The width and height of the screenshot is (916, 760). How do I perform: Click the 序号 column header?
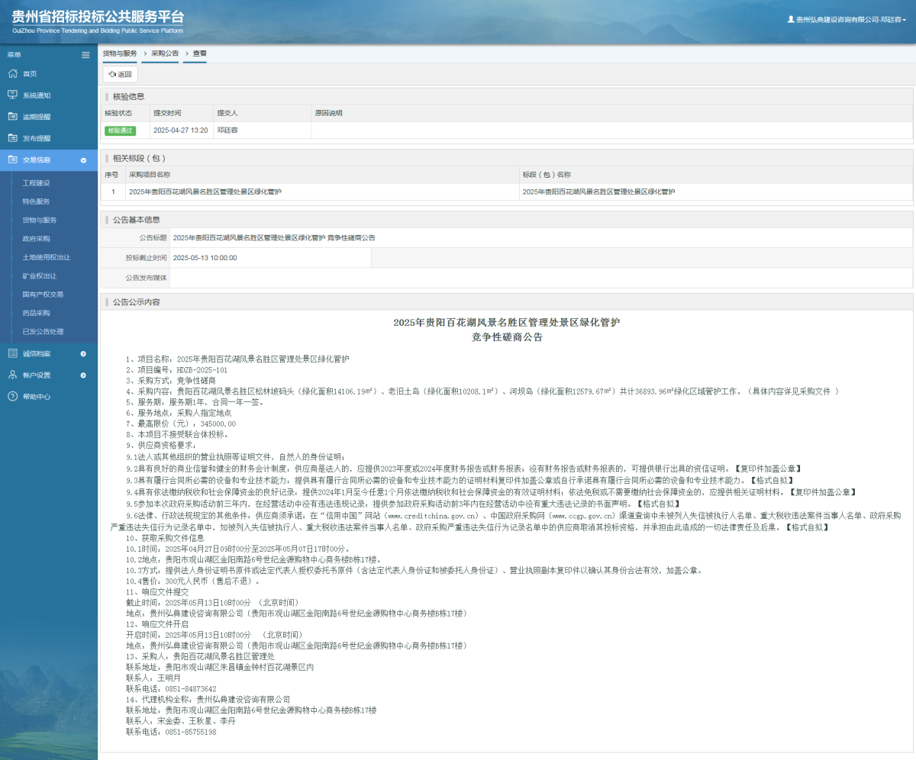click(112, 175)
